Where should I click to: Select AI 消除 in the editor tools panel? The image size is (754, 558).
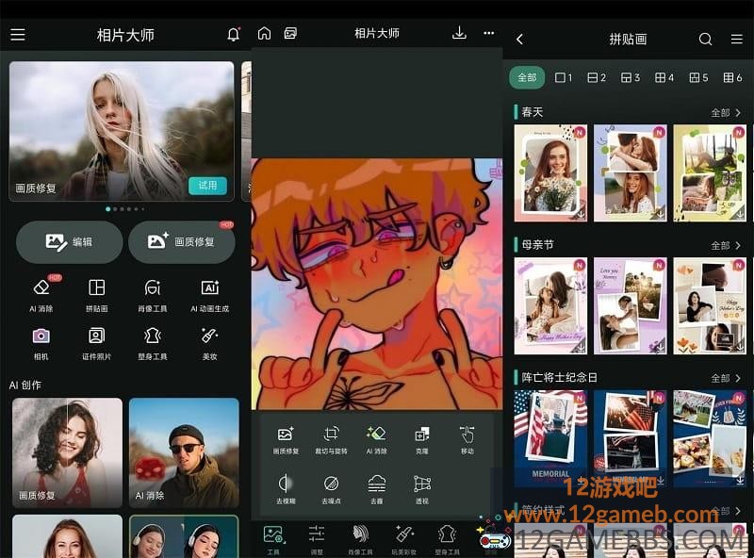(x=376, y=439)
